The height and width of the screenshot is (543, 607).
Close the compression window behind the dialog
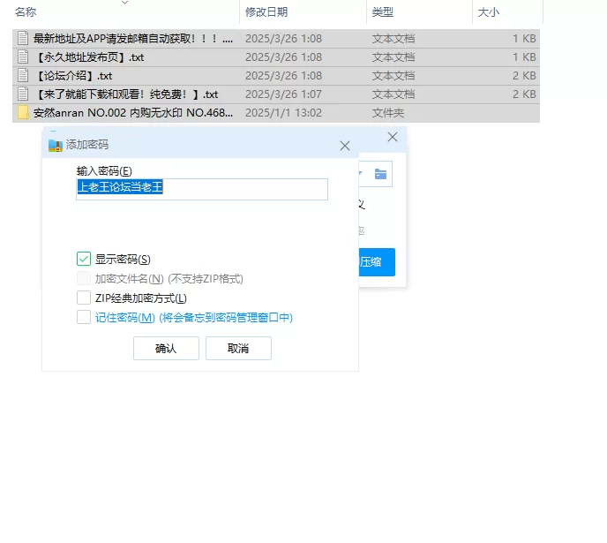point(393,137)
